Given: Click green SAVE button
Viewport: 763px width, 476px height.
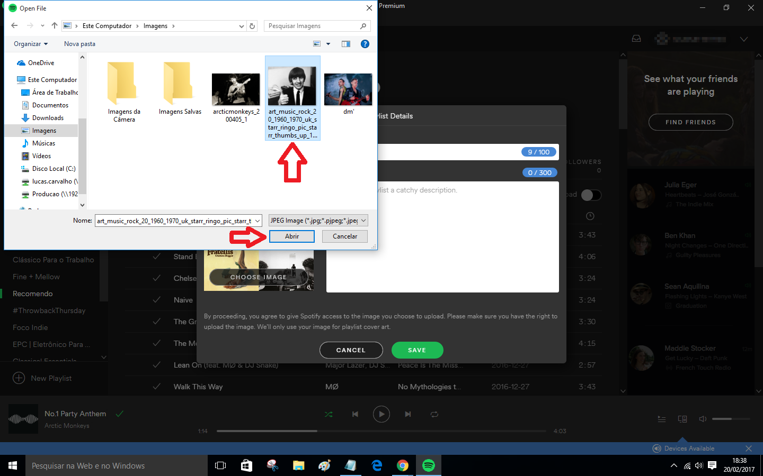Looking at the screenshot, I should 417,350.
